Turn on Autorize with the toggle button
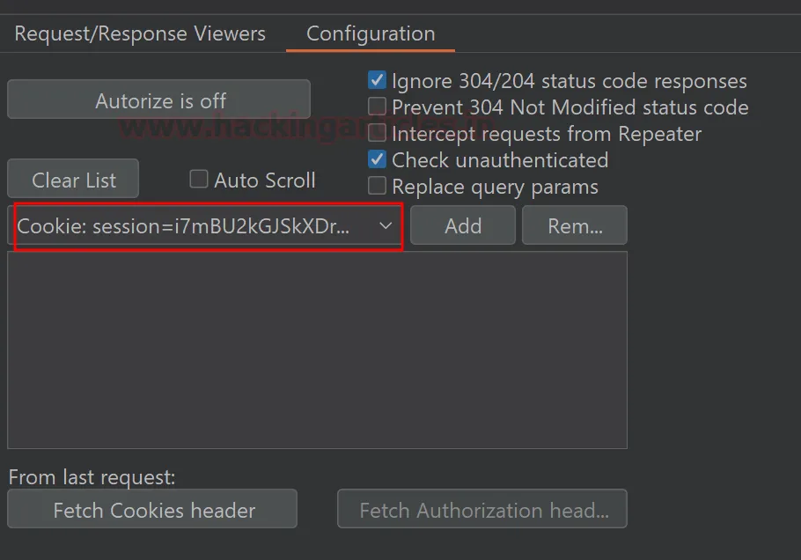The image size is (801, 560). point(159,100)
